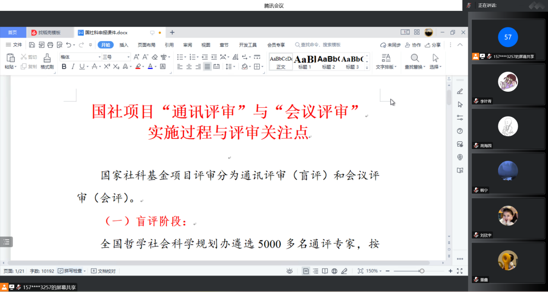Click the Undo arrow icon
The image size is (548, 292).
tap(69, 45)
